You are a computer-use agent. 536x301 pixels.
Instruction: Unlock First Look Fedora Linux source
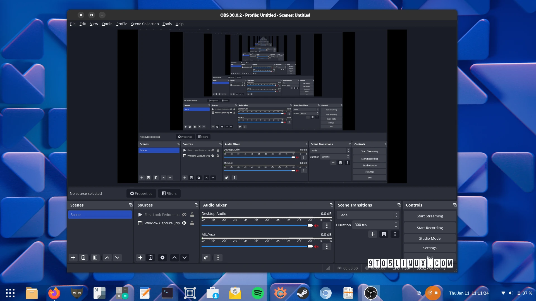tap(192, 215)
